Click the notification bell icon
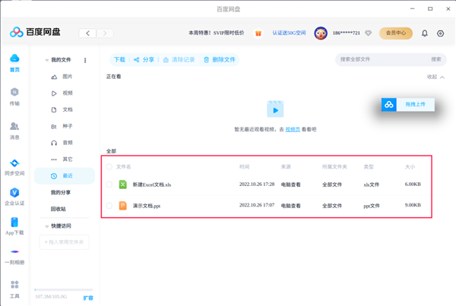456x306 pixels. pyautogui.click(x=424, y=33)
